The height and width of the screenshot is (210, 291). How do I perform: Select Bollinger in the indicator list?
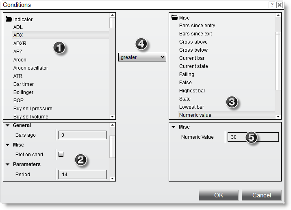click(23, 92)
